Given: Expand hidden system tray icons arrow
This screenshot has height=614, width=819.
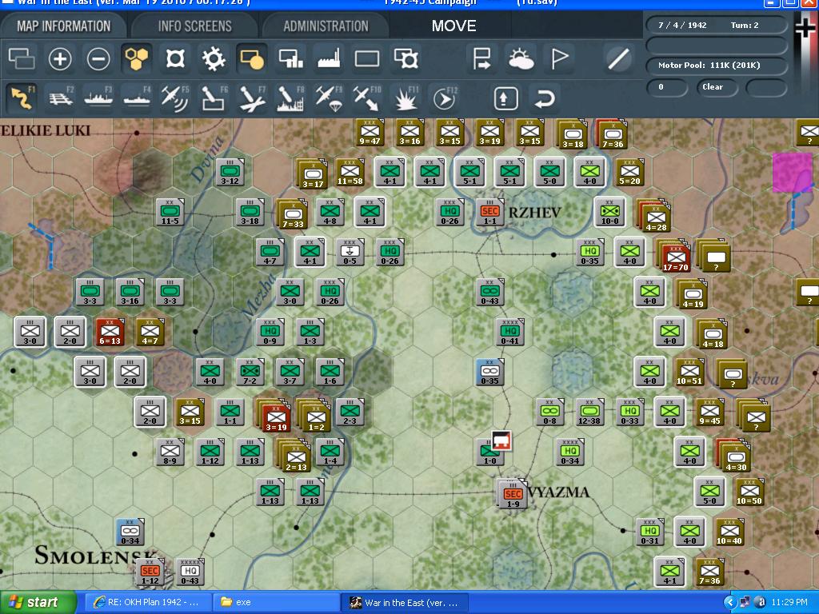Looking at the screenshot, I should [729, 602].
